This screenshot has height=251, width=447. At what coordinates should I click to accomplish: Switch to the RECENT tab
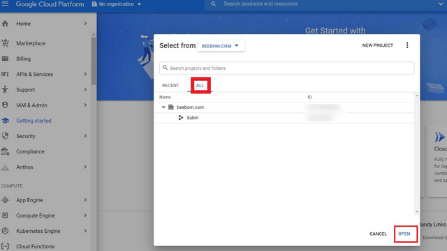170,85
